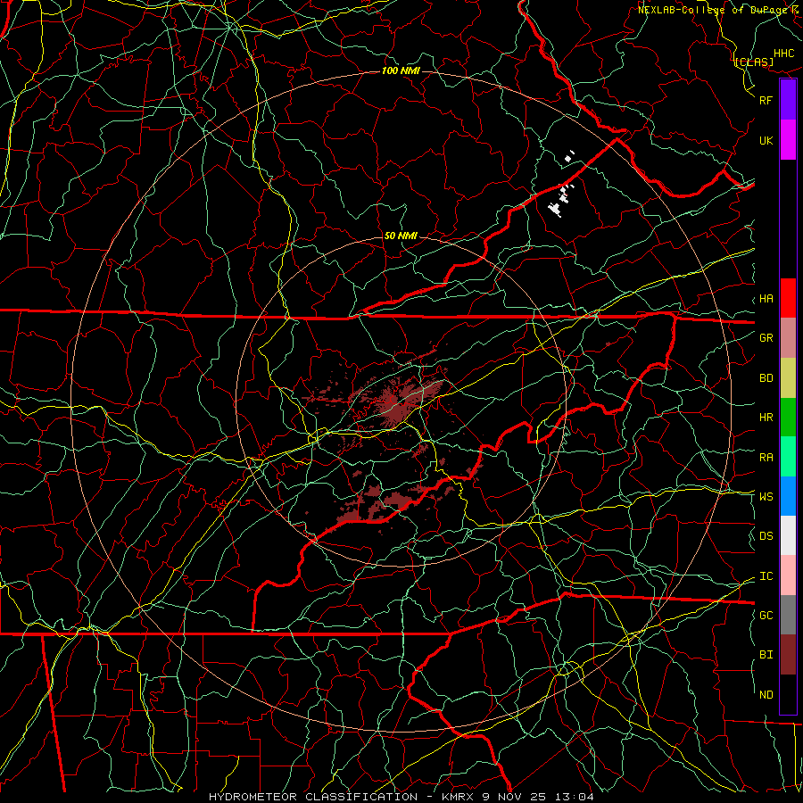The image size is (803, 803).
Task: Click the UK magenta color swatch
Action: [788, 140]
